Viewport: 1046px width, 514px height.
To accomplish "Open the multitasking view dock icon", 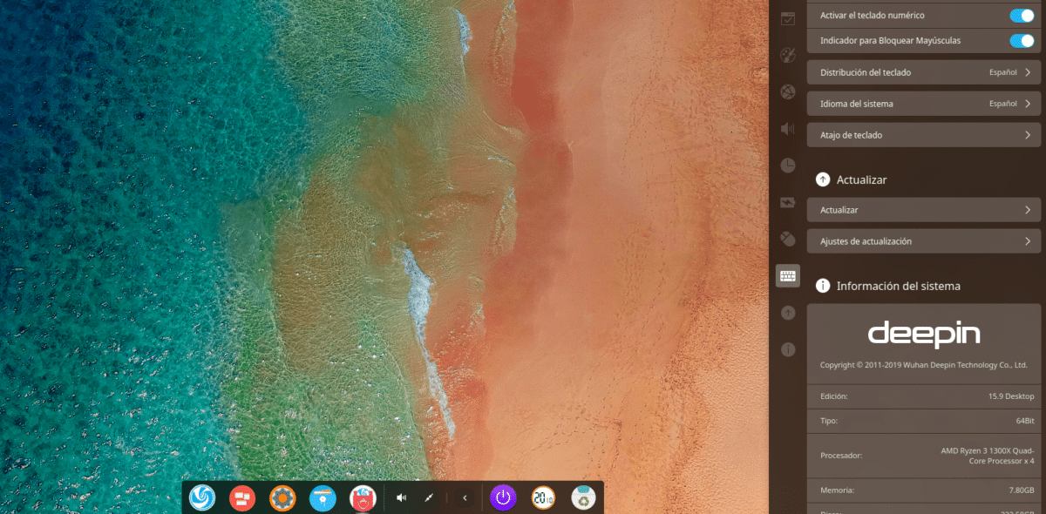I will click(241, 497).
